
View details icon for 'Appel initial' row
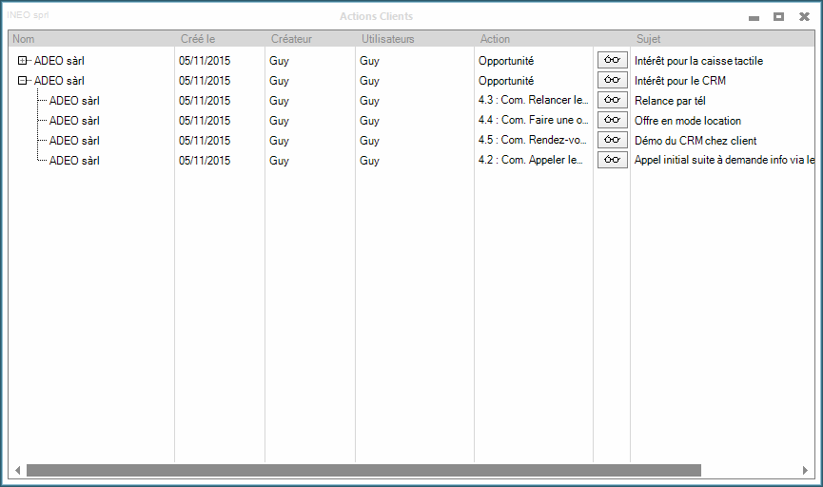coord(612,160)
